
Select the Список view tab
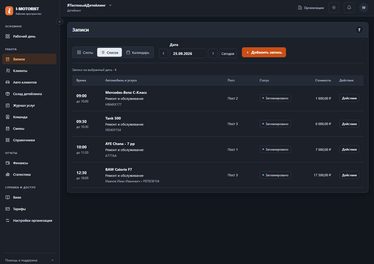click(x=110, y=52)
